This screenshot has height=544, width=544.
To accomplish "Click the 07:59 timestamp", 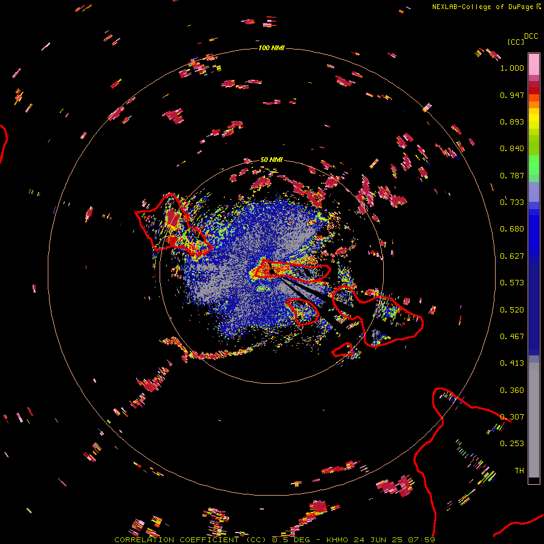I will click(x=422, y=540).
